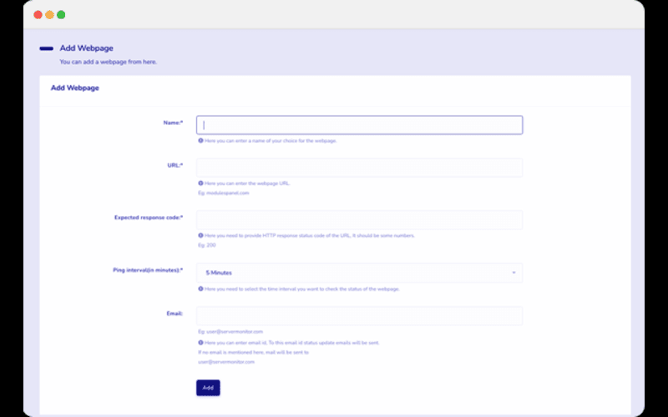Click the red close window button
Viewport: 668px width, 417px height.
38,15
